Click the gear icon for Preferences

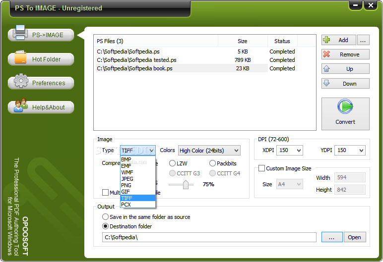click(x=21, y=81)
